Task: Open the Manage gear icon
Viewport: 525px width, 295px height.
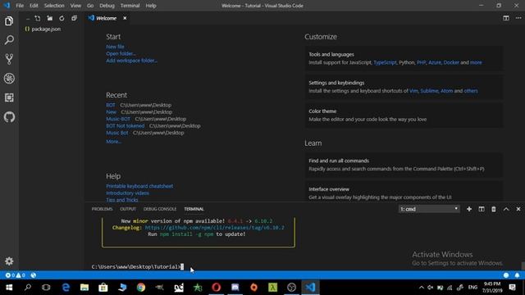Action: [9, 261]
